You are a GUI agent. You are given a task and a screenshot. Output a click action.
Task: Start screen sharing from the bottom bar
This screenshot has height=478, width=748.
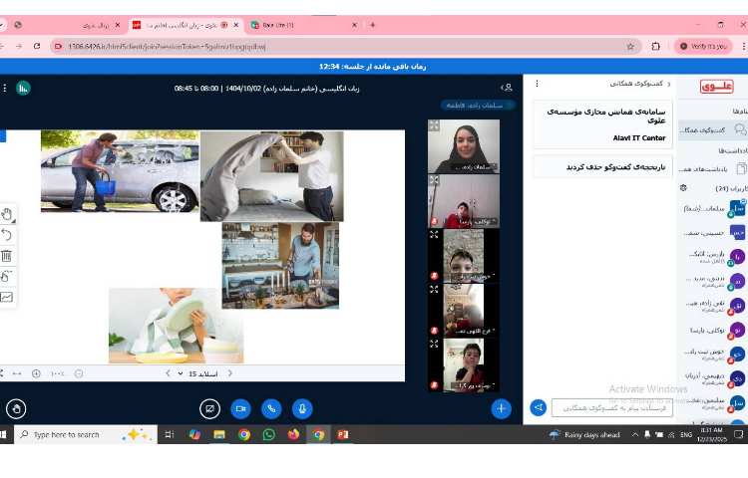click(x=209, y=409)
